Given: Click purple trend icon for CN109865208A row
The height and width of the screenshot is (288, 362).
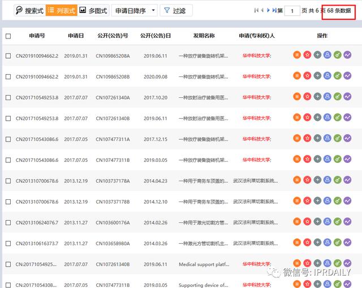Looking at the screenshot, I should [347, 55].
